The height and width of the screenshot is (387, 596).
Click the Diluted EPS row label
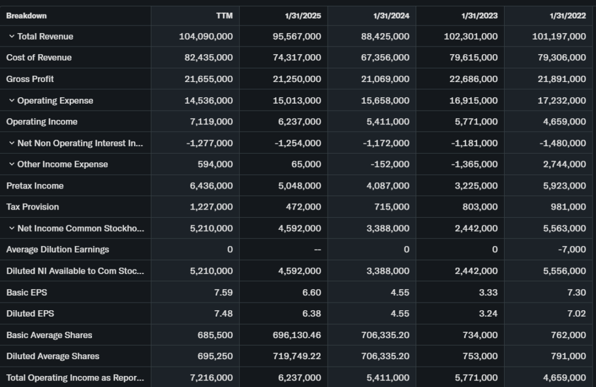(x=30, y=314)
